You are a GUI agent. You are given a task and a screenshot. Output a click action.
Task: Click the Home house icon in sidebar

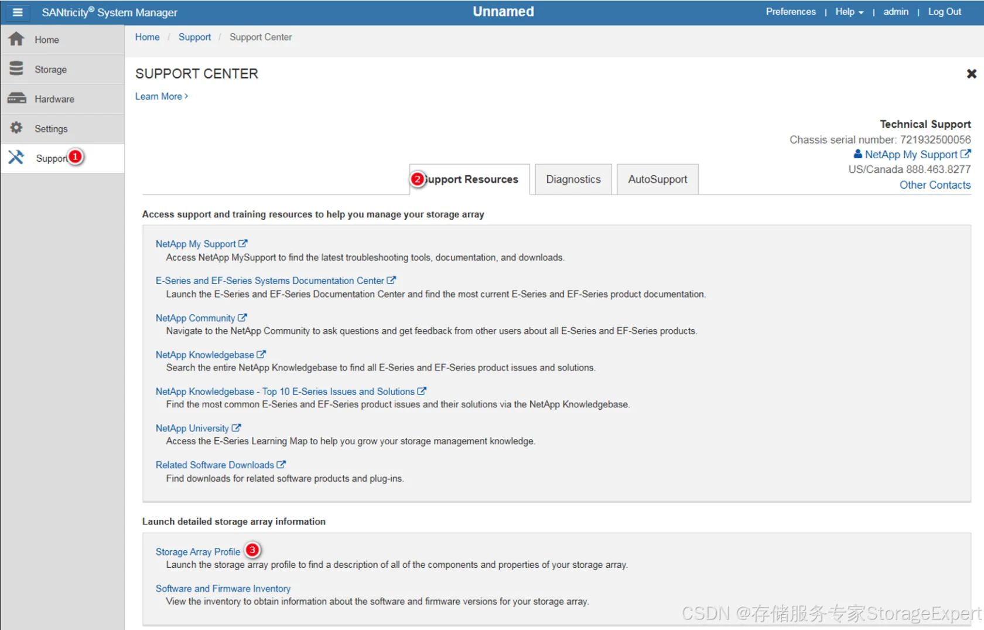[16, 39]
